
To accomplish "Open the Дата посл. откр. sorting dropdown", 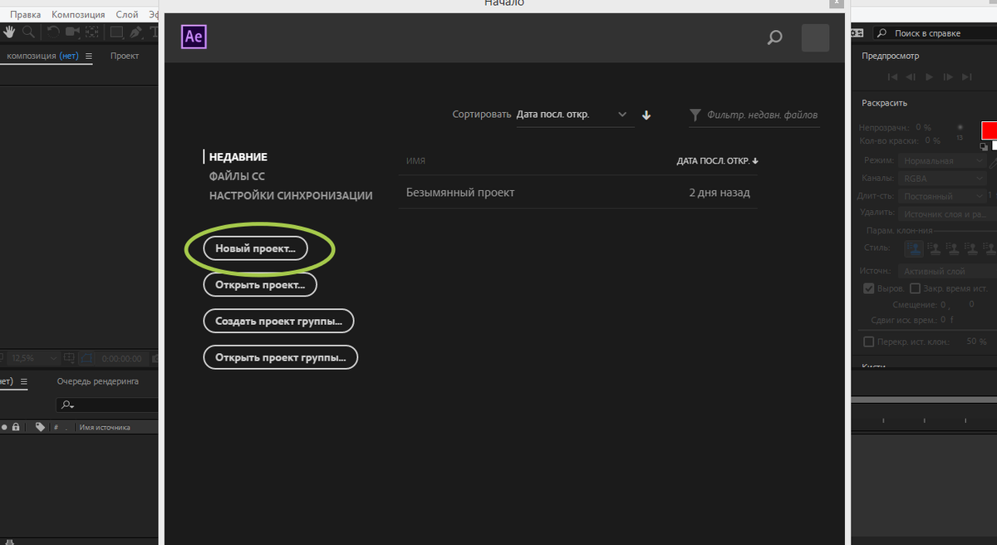I will [573, 115].
